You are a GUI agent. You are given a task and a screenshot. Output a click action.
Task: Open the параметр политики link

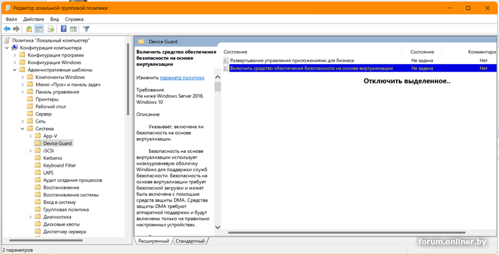click(x=182, y=77)
